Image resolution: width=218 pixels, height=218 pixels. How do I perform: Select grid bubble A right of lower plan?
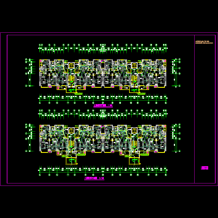[180, 151]
